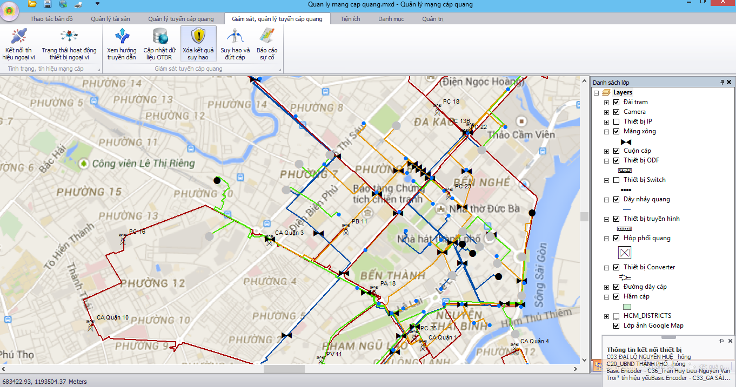Open Trạng thái hoạt động thiết bị ngoại vi
This screenshot has height=387, width=736.
coord(69,44)
